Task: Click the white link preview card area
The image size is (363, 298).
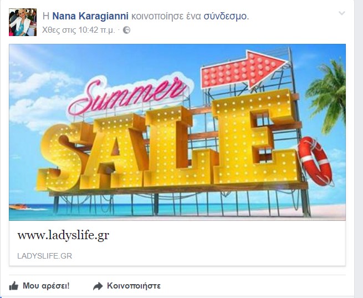Action: click(x=177, y=243)
